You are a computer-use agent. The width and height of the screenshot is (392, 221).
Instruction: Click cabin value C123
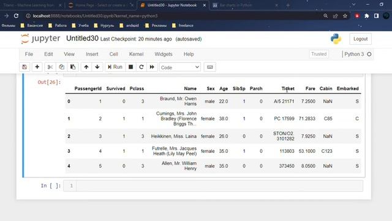click(326, 151)
